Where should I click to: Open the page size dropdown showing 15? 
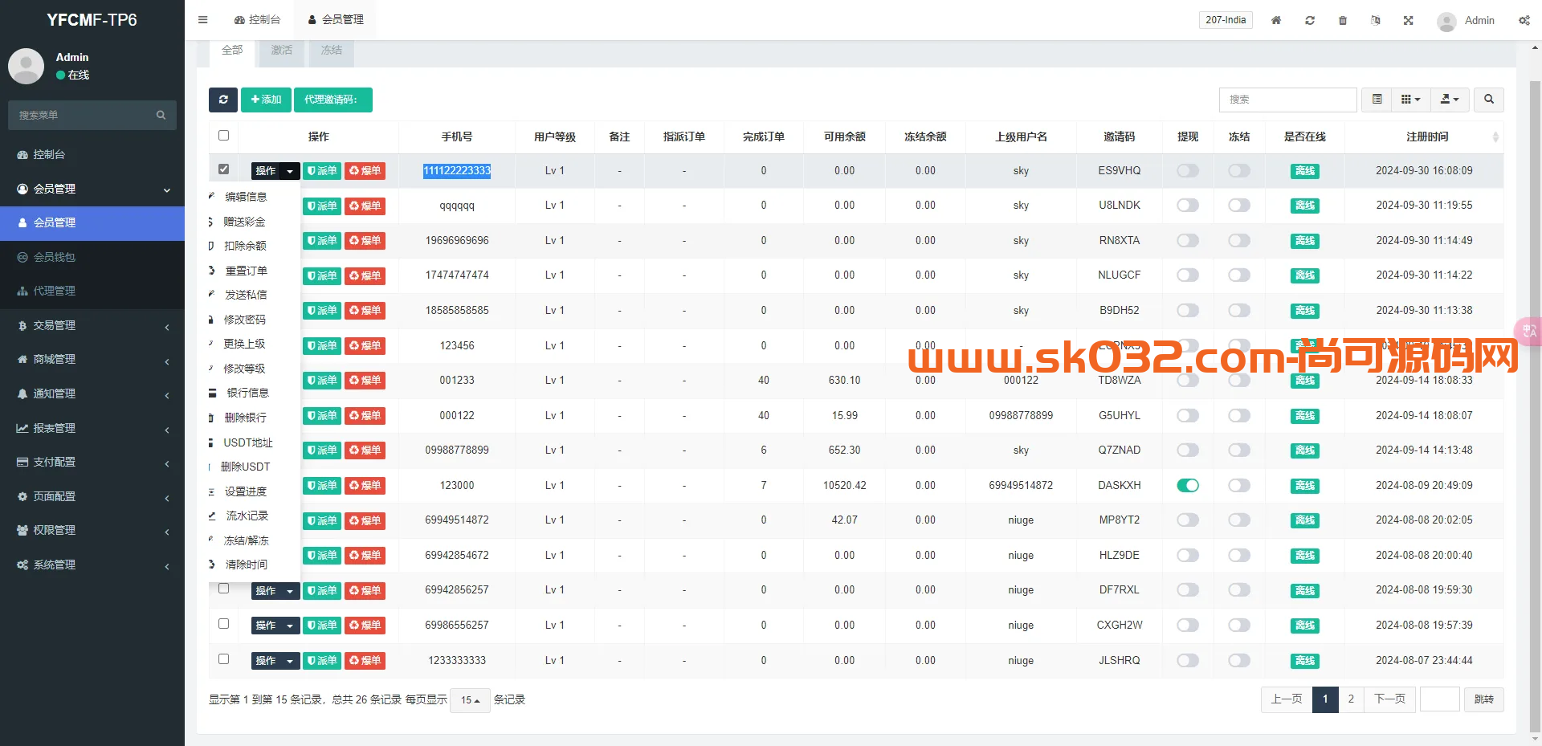pos(470,700)
